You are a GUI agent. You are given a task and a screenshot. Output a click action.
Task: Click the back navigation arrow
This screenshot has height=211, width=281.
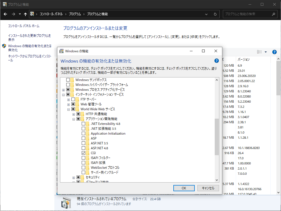(5, 14)
